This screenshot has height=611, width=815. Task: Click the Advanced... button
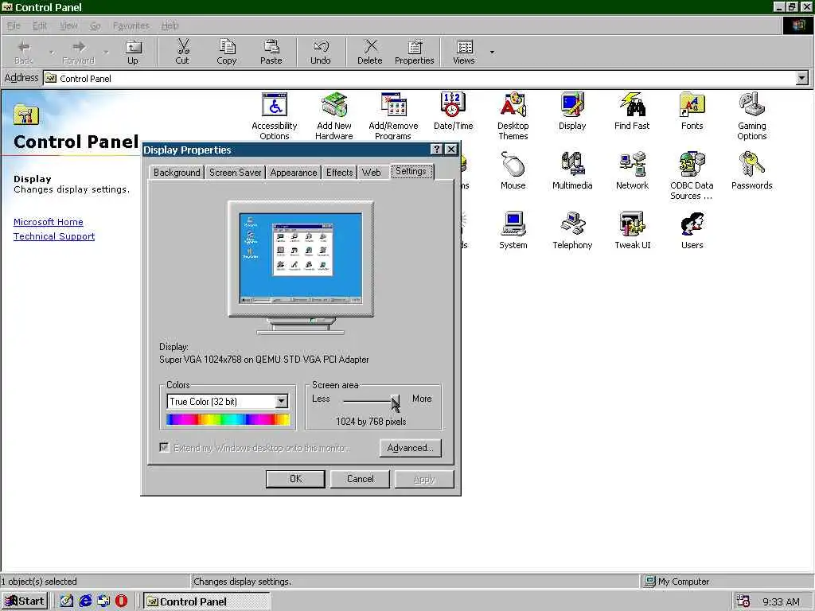click(x=410, y=448)
